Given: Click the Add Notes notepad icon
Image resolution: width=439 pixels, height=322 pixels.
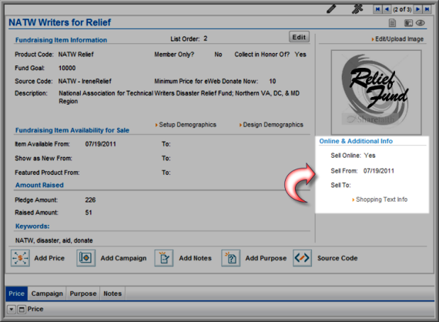Looking at the screenshot, I should [x=164, y=258].
